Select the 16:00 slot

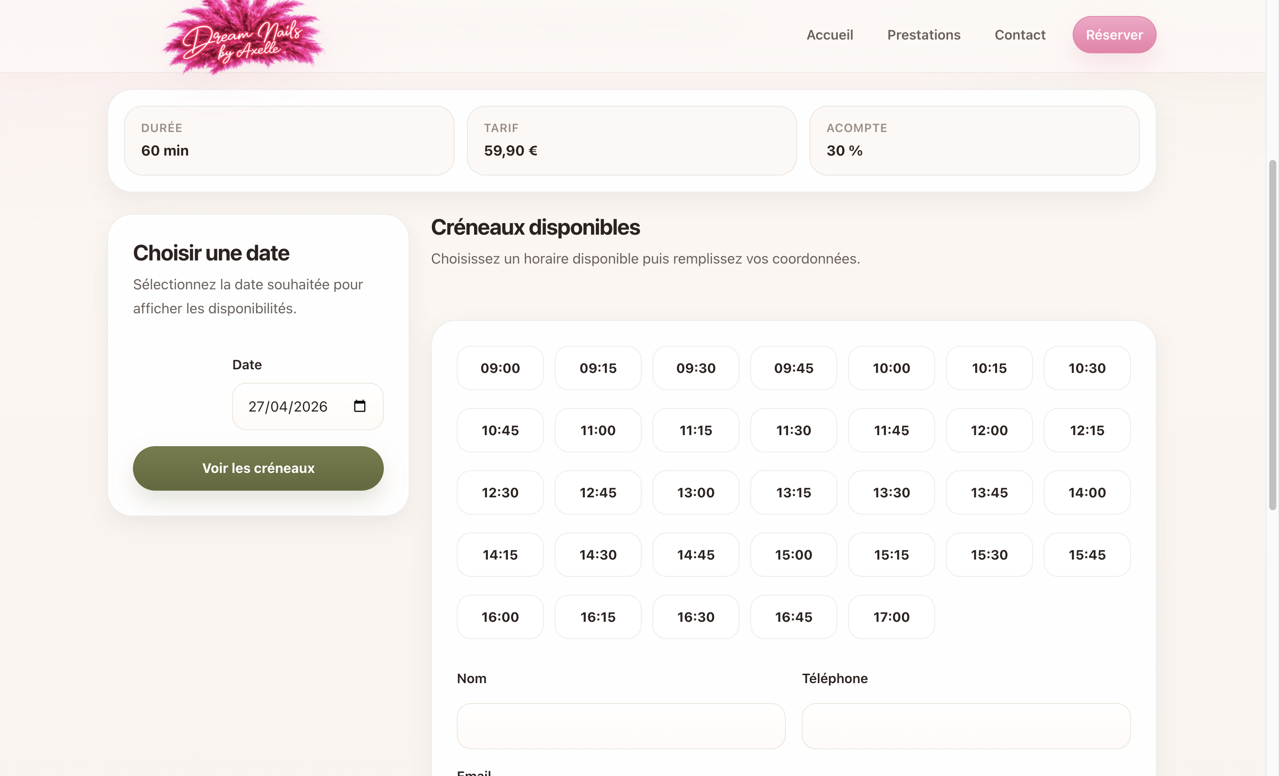(500, 617)
